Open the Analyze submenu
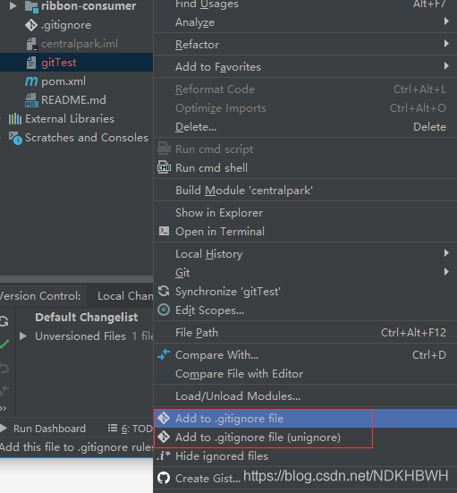Image resolution: width=457 pixels, height=493 pixels. click(x=305, y=22)
